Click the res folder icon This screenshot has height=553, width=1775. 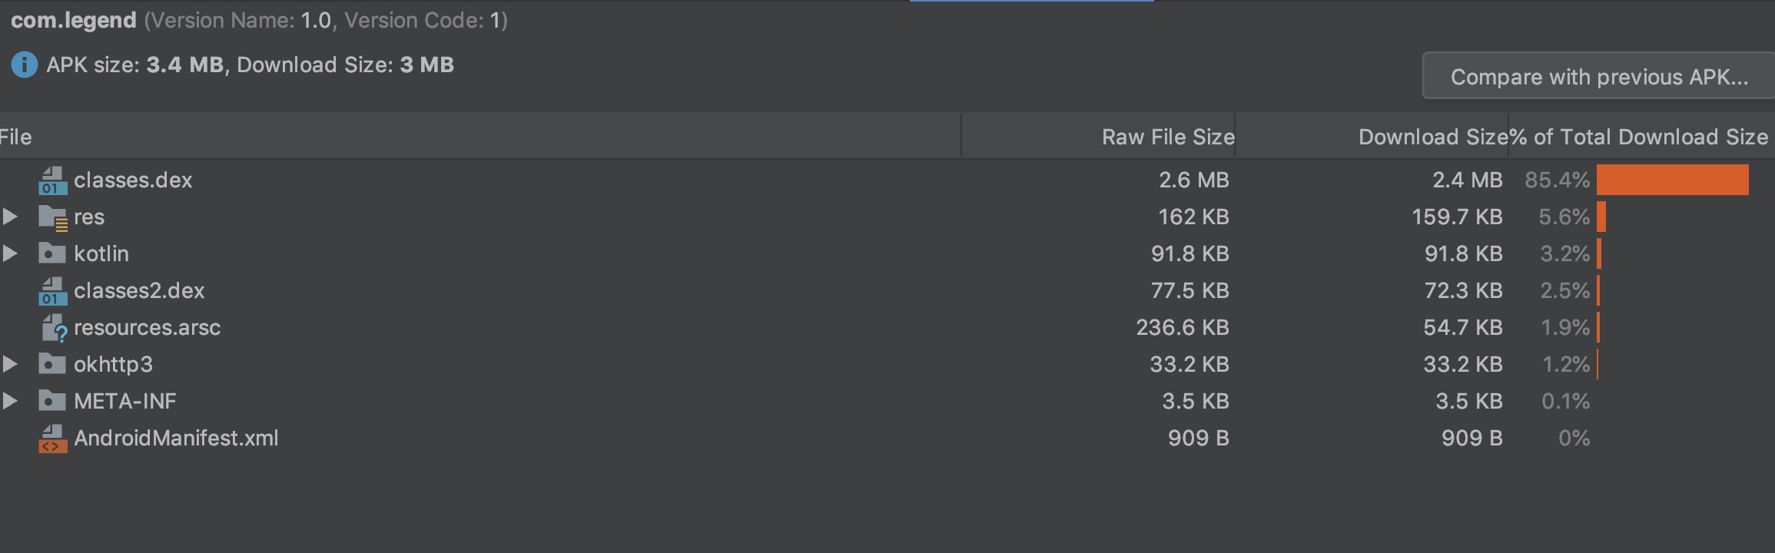[x=52, y=217]
